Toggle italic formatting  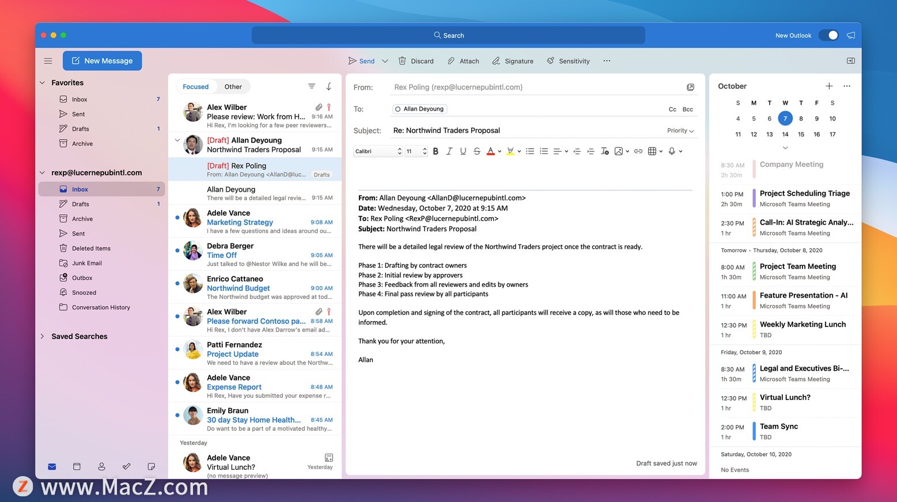pos(449,151)
